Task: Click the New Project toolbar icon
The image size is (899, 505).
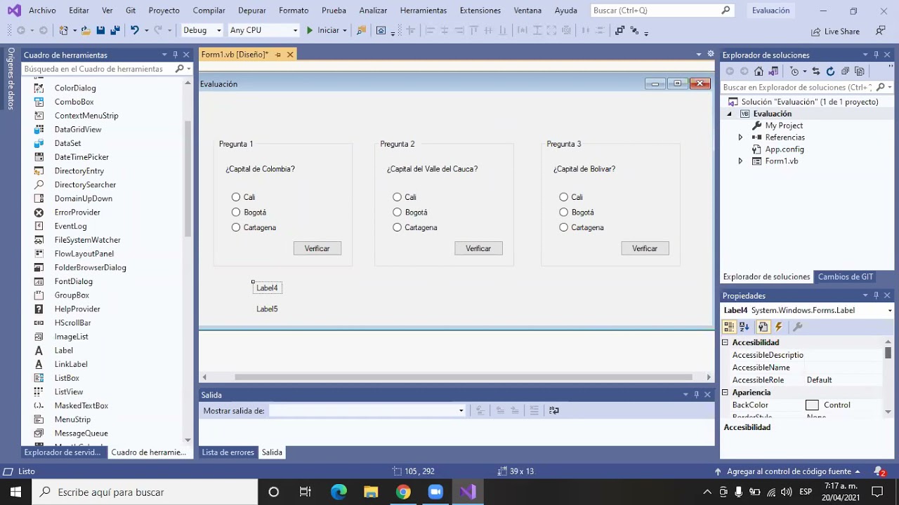Action: 64,30
